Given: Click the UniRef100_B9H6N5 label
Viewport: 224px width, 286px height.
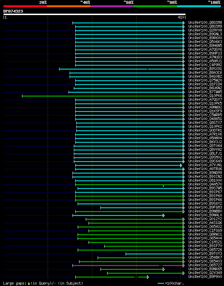Looking at the screenshot, I should click(x=205, y=46).
